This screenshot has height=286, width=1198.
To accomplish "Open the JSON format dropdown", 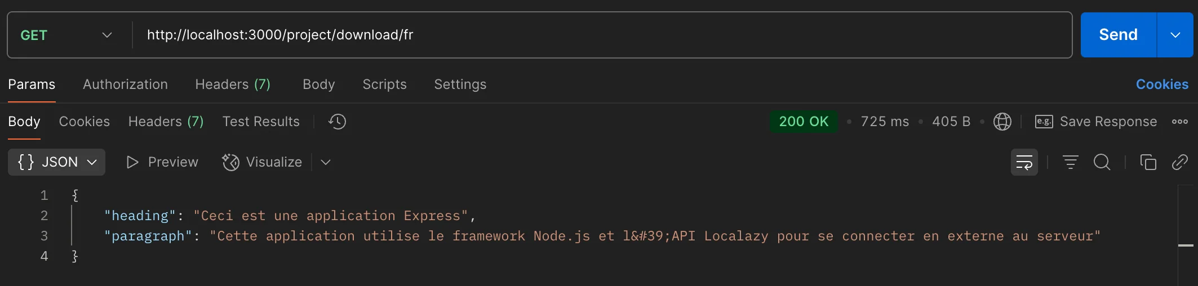I will tap(56, 162).
